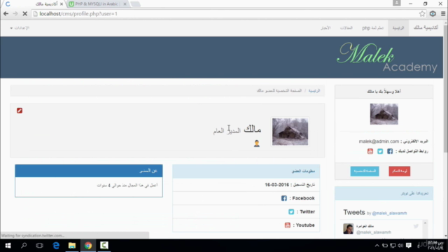Open Task View on the taskbar
The height and width of the screenshot is (252, 448).
click(39, 246)
